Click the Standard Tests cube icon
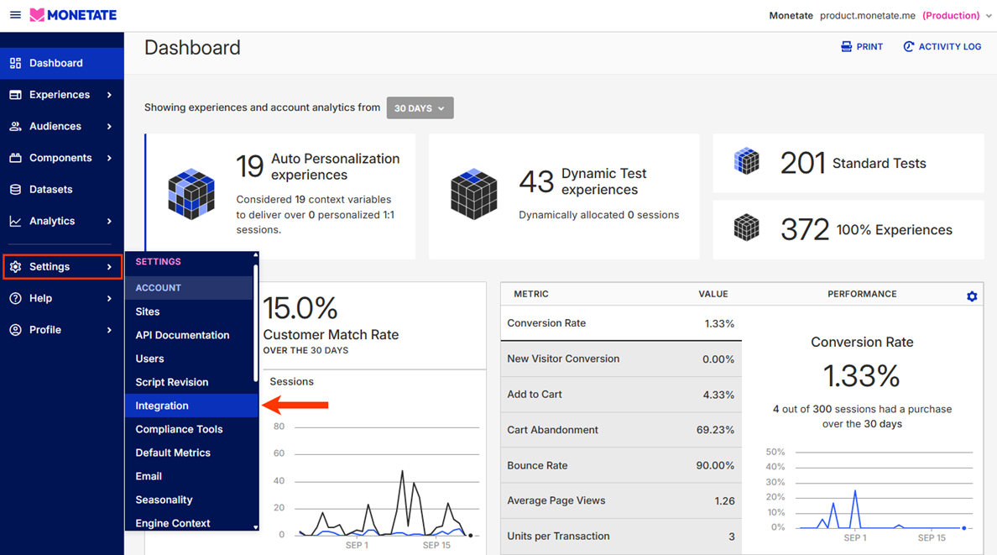 pos(746,161)
